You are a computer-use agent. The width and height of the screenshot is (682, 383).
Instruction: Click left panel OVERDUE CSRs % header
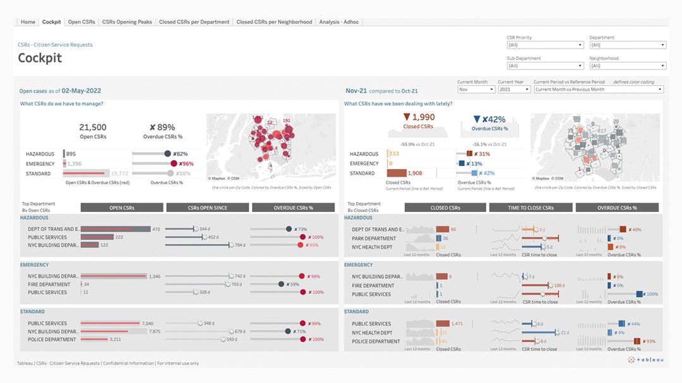coord(293,208)
